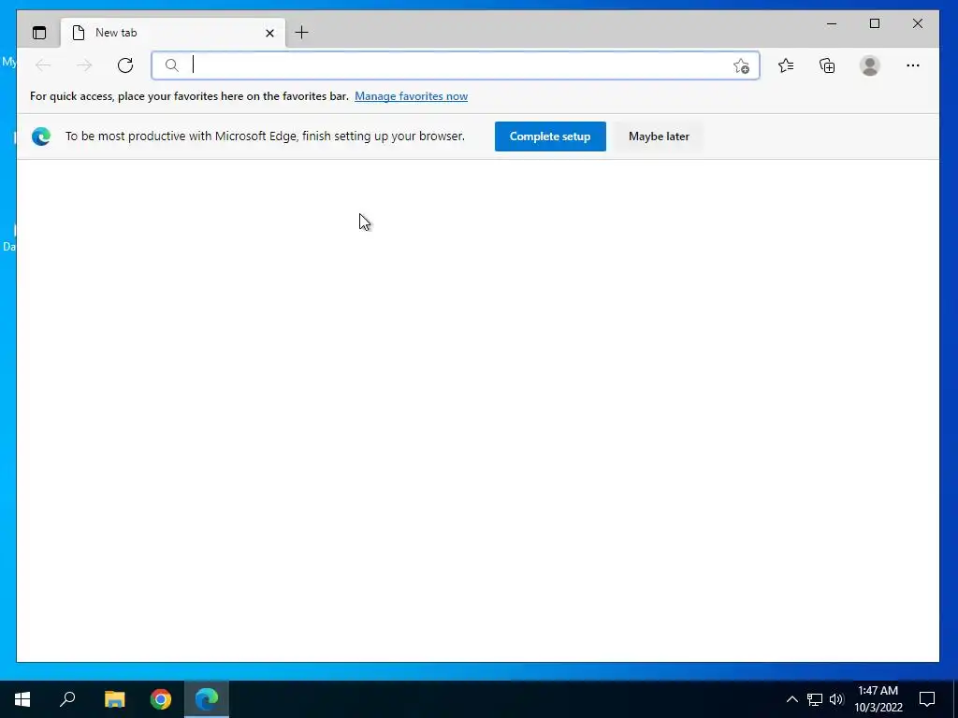This screenshot has height=718, width=958.
Task: Dismiss with Maybe later button
Action: [659, 136]
